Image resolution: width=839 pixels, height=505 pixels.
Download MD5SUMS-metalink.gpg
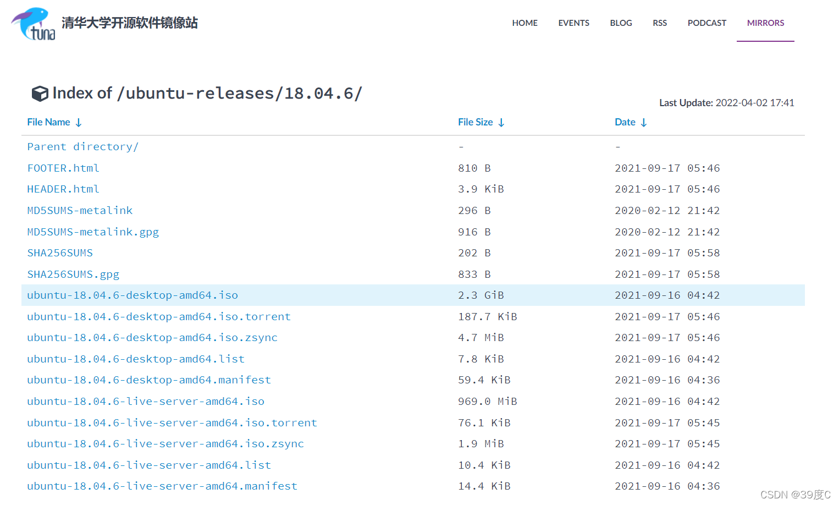pos(93,232)
